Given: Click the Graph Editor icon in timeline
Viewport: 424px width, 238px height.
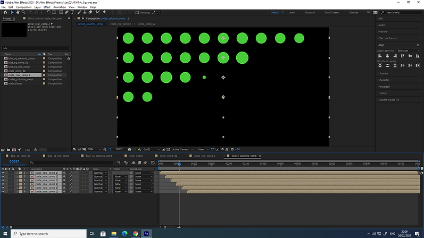Looking at the screenshot, I should pyautogui.click(x=153, y=163).
